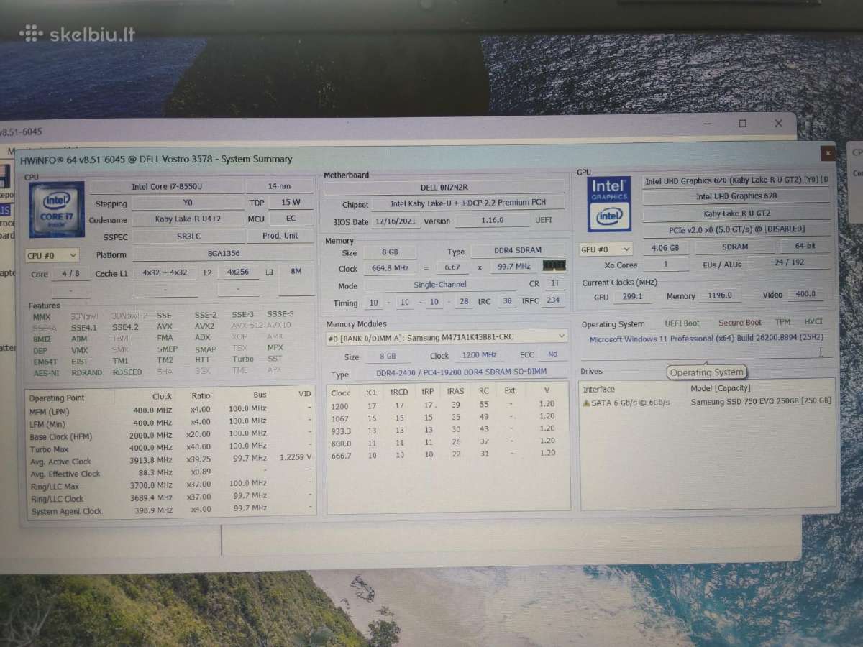Click the memory chip icon beside 99.7 MHz
This screenshot has height=647, width=863.
click(x=554, y=265)
